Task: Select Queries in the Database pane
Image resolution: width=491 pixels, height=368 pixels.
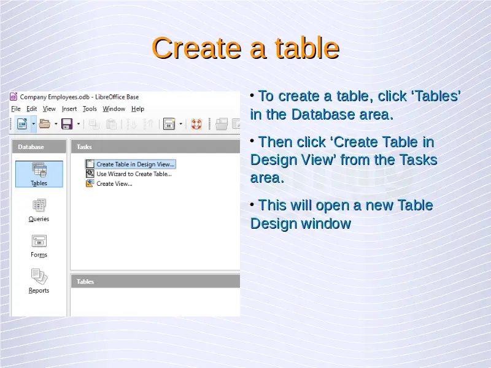Action: (x=39, y=210)
